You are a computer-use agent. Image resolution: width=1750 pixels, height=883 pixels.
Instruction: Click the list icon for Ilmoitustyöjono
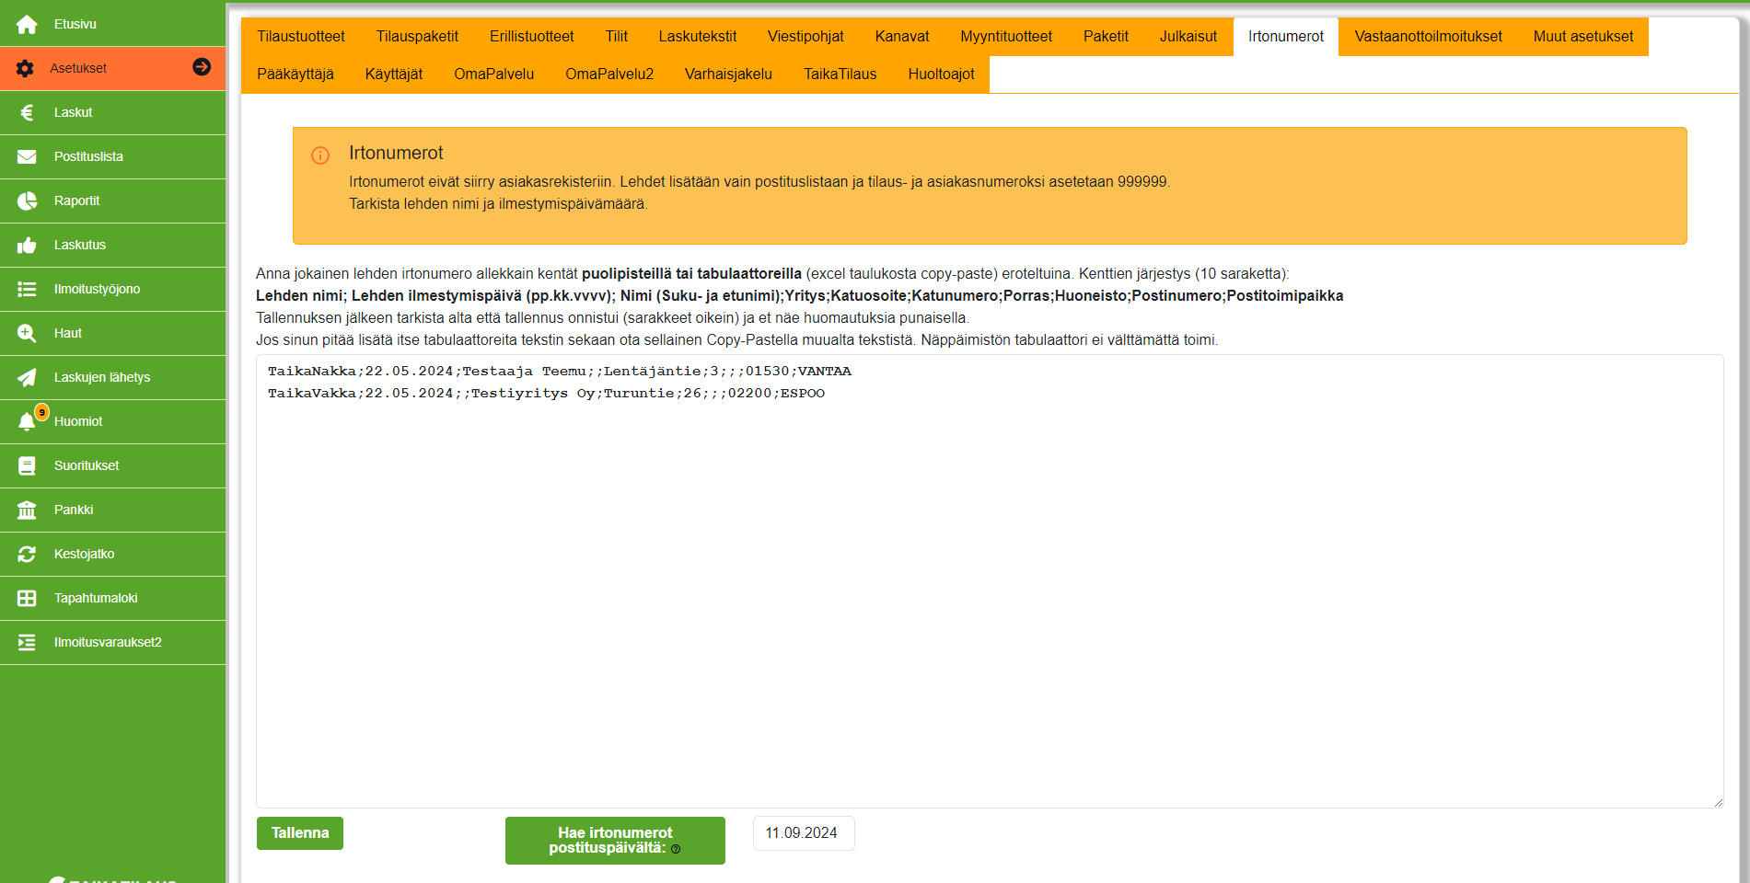pos(27,289)
